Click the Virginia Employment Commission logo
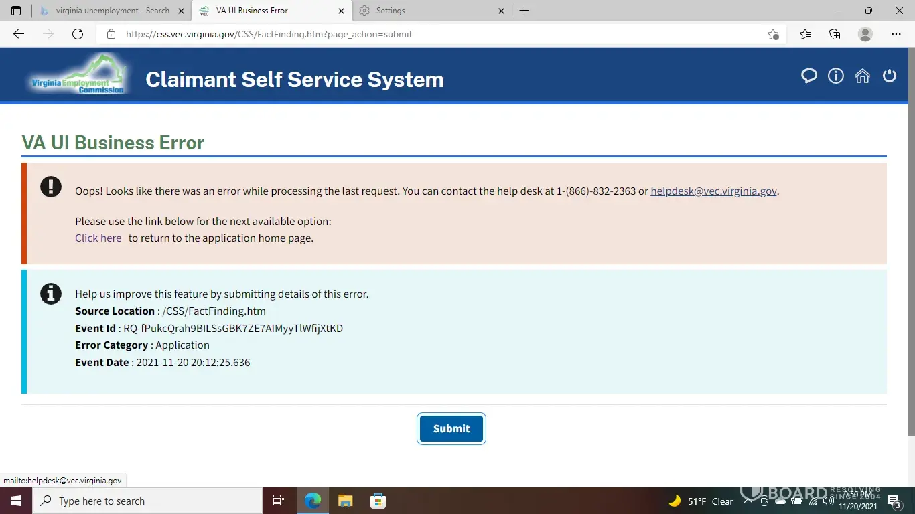The image size is (915, 514). 78,76
